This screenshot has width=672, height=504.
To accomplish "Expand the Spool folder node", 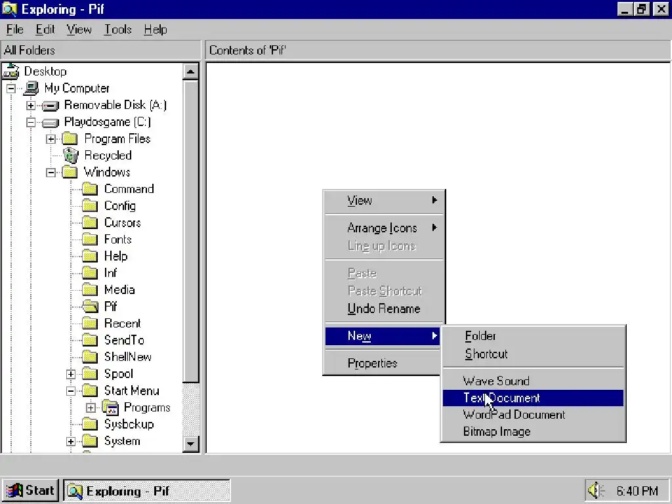I will coord(71,374).
